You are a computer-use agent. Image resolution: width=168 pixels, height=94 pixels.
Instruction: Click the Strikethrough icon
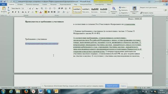(23, 12)
